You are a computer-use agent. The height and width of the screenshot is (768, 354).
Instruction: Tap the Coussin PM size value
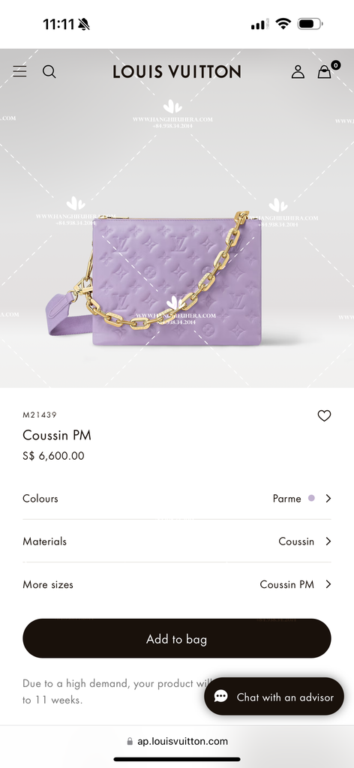(x=287, y=584)
